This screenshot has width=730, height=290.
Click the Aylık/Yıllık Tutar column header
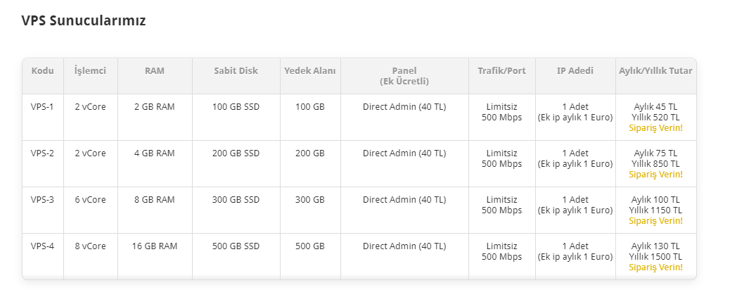click(655, 71)
